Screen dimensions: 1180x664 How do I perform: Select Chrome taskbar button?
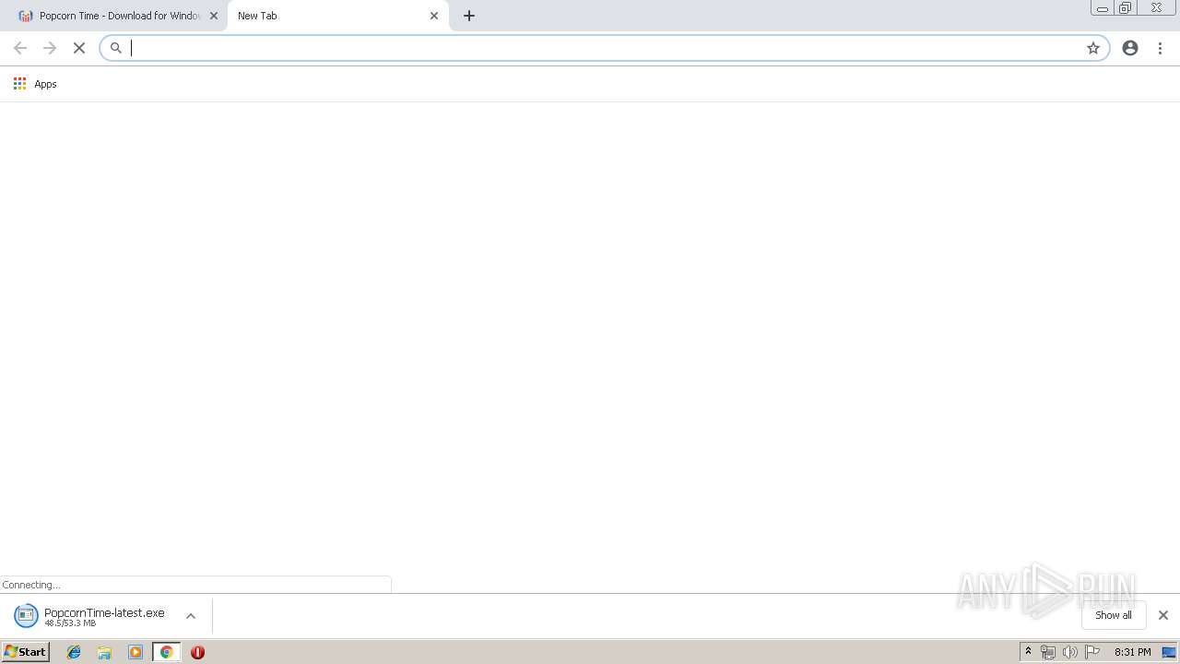click(x=166, y=652)
